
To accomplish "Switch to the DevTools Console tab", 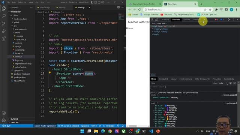I will 165,19.
